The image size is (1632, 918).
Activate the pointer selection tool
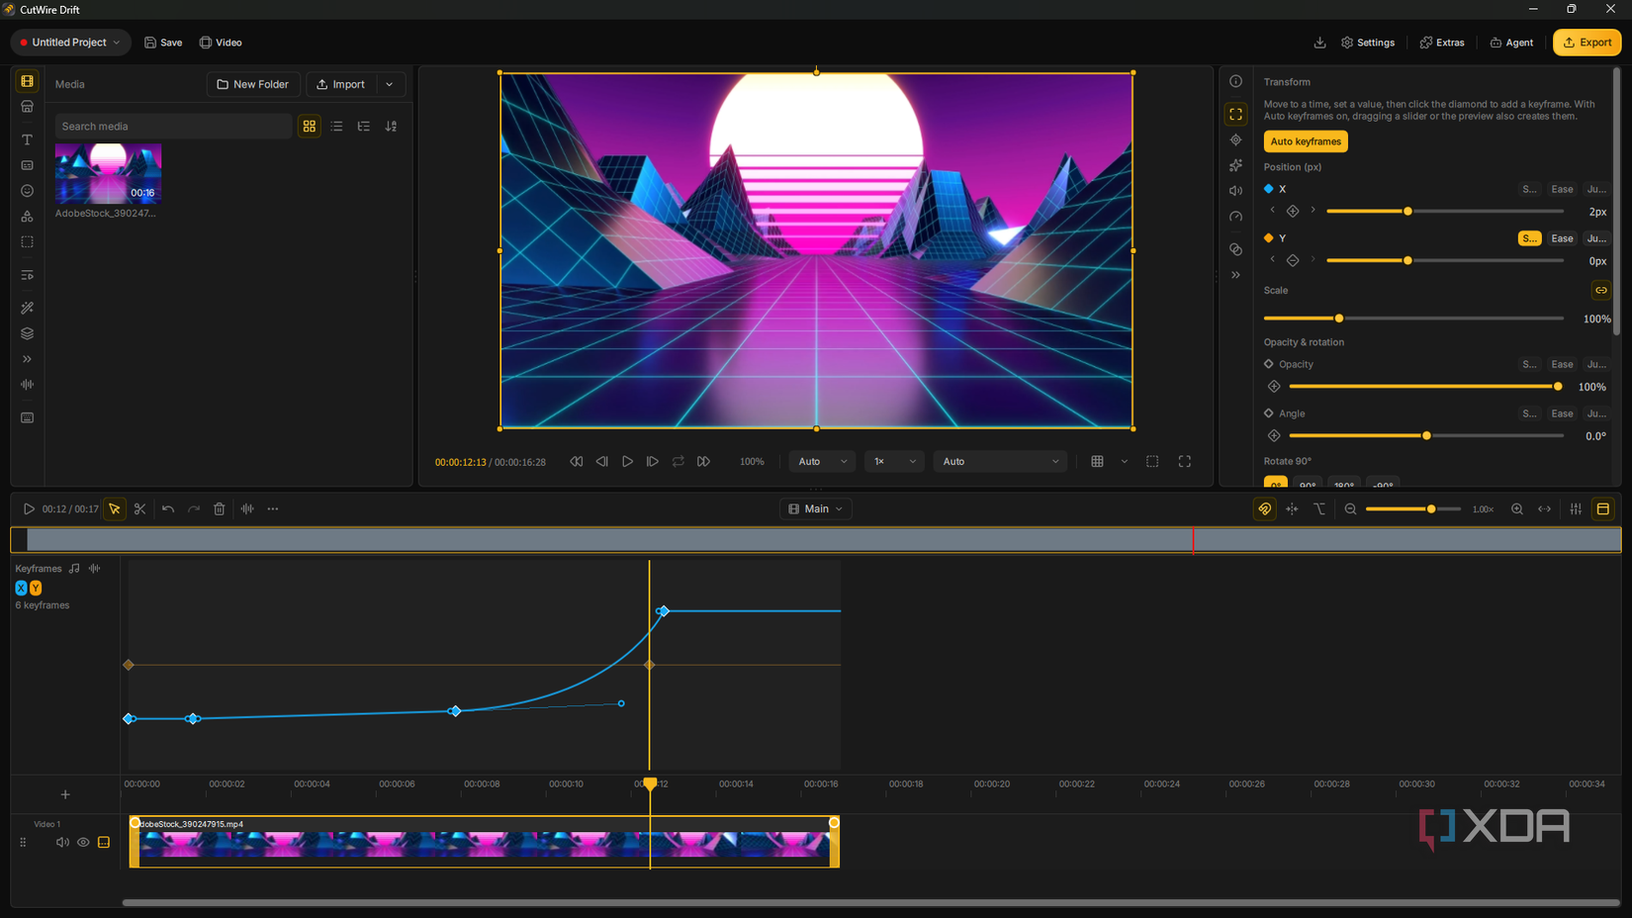point(115,508)
